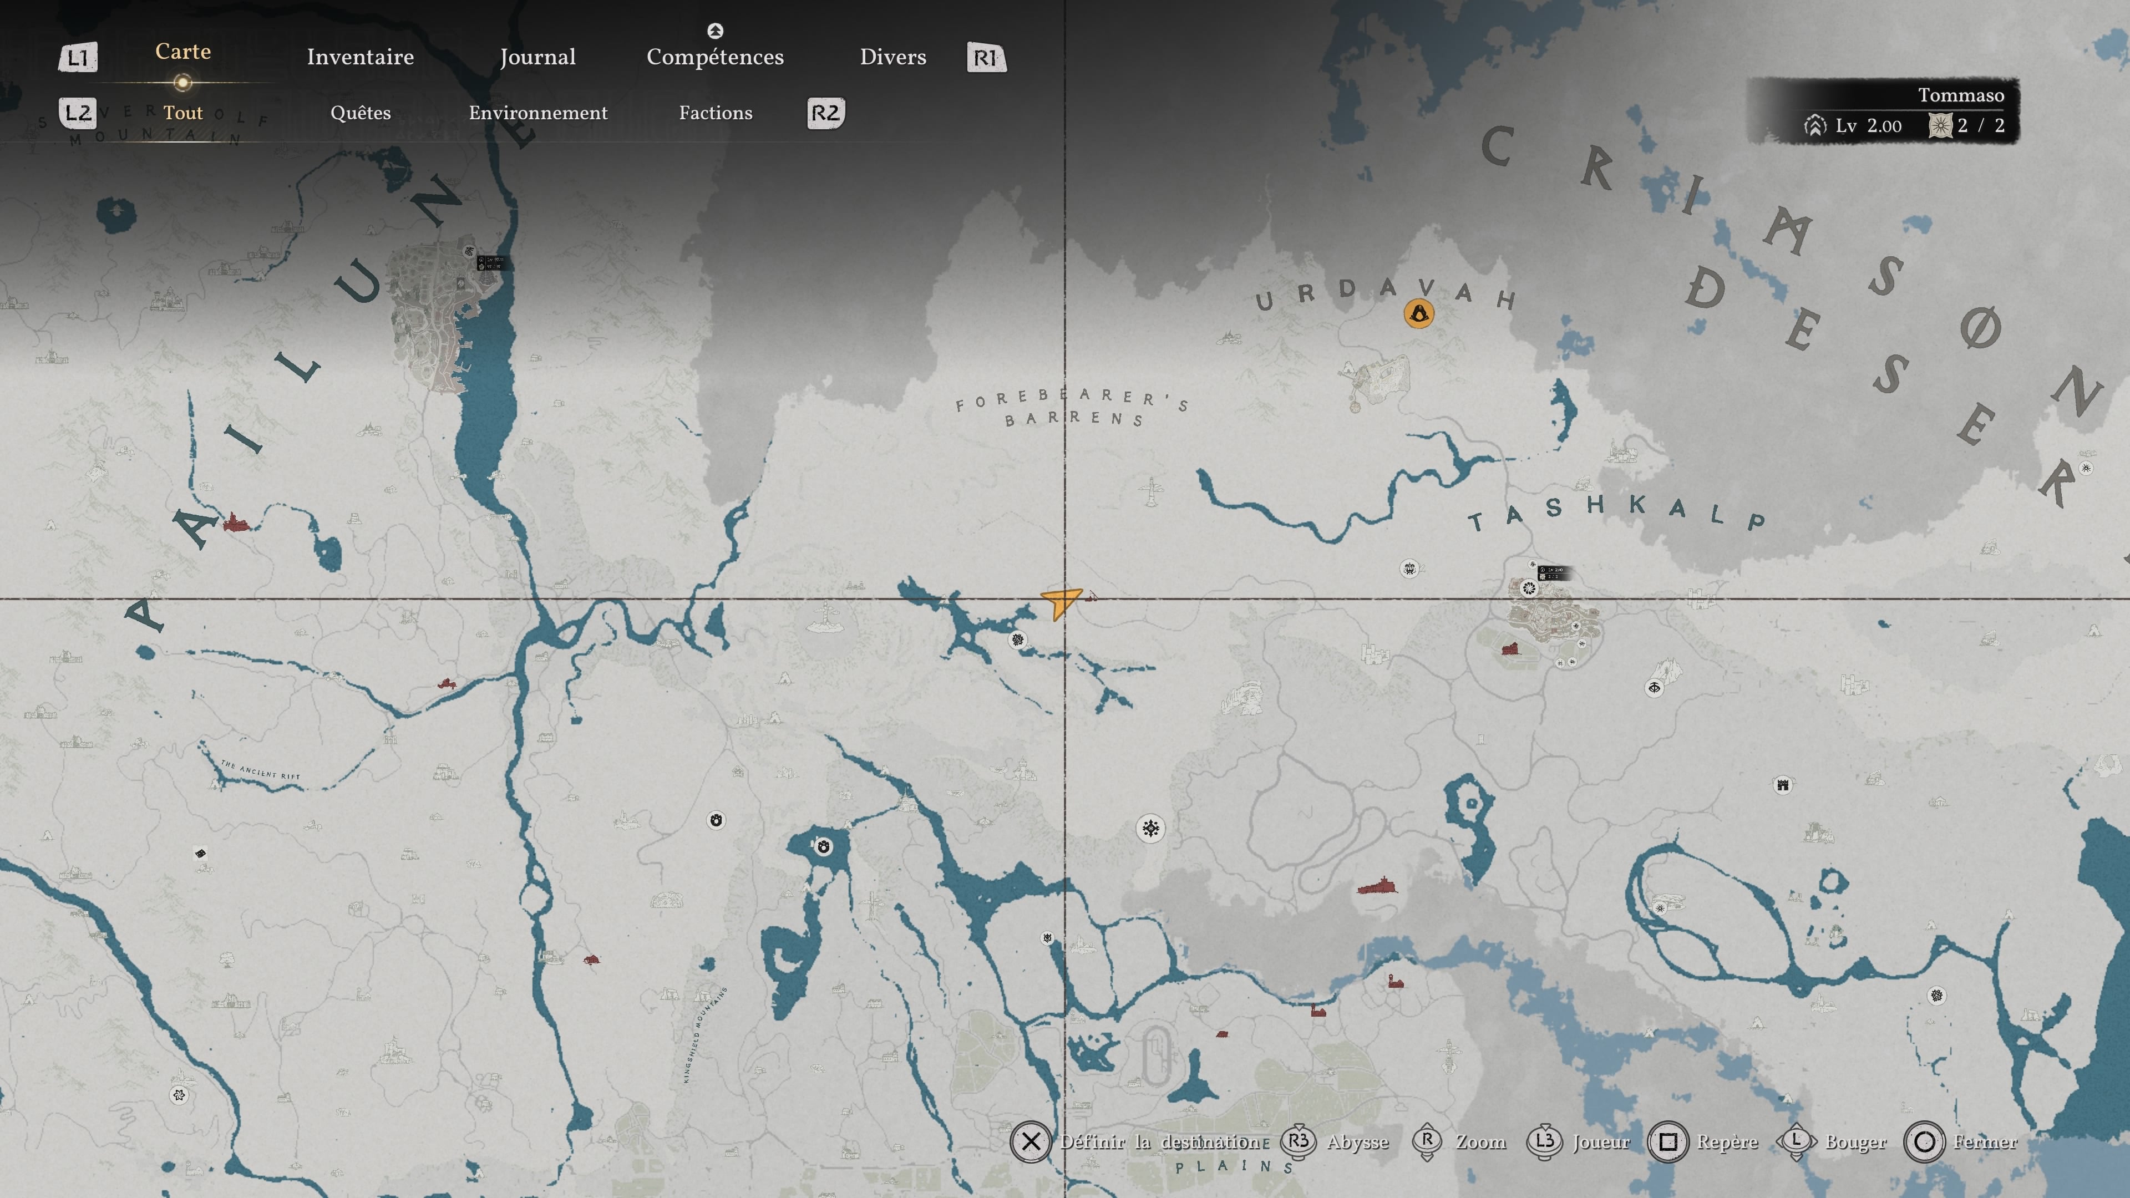
Task: Select the eye-symbol marker east of Tashkalp city
Action: pyautogui.click(x=1654, y=688)
